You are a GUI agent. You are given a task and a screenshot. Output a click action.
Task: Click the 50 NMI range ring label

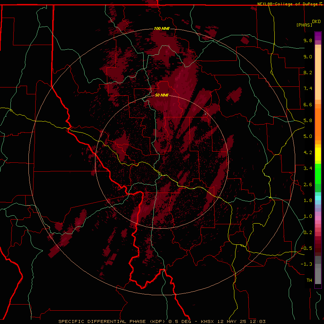tap(162, 95)
